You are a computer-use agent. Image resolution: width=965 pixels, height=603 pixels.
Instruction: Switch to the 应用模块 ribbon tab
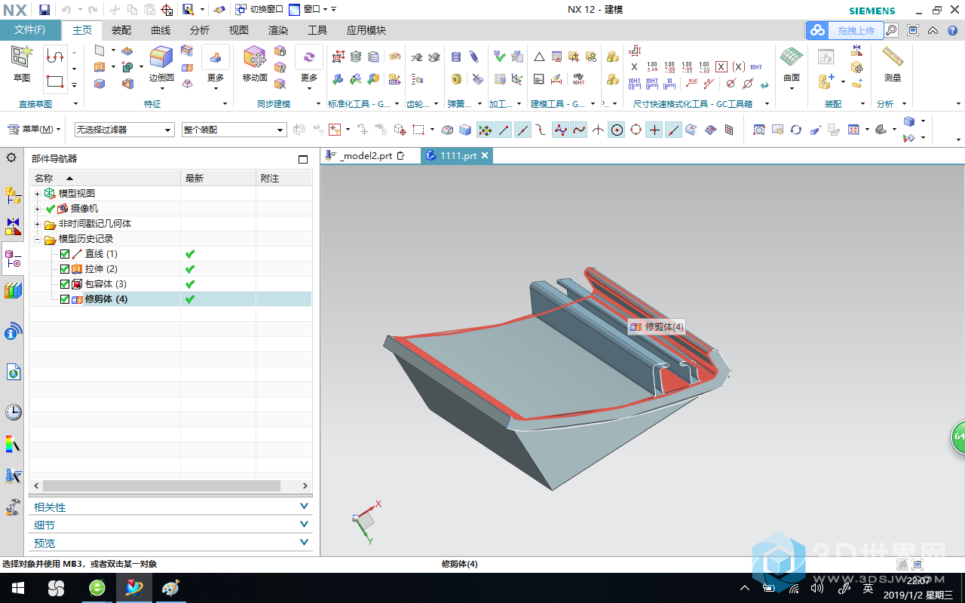(x=366, y=30)
